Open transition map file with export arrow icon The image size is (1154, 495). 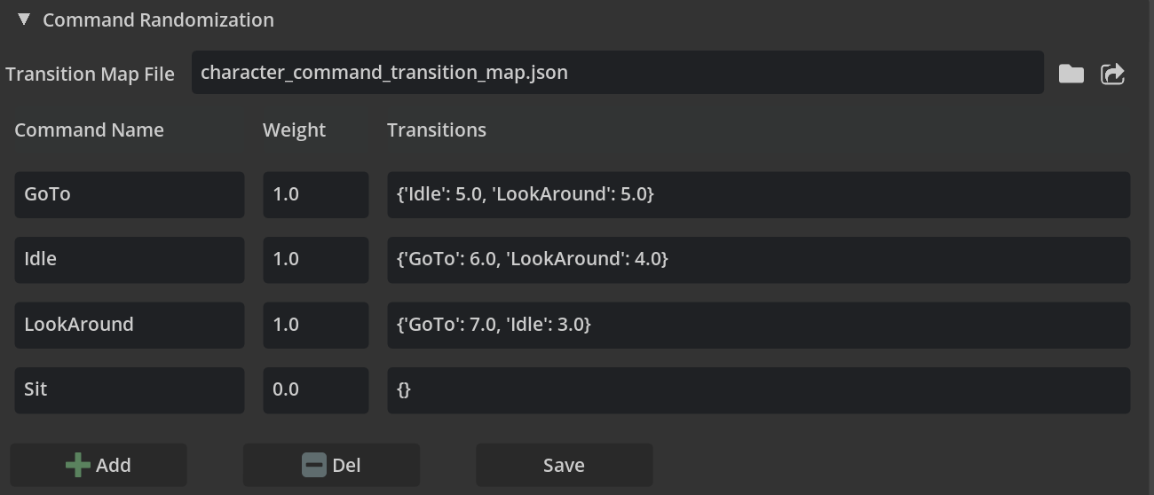1113,74
